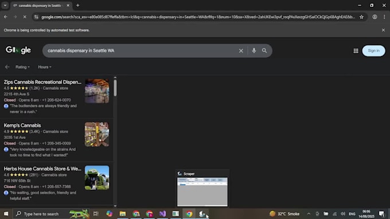
Task: Show hidden system tray icons
Action: click(309, 213)
